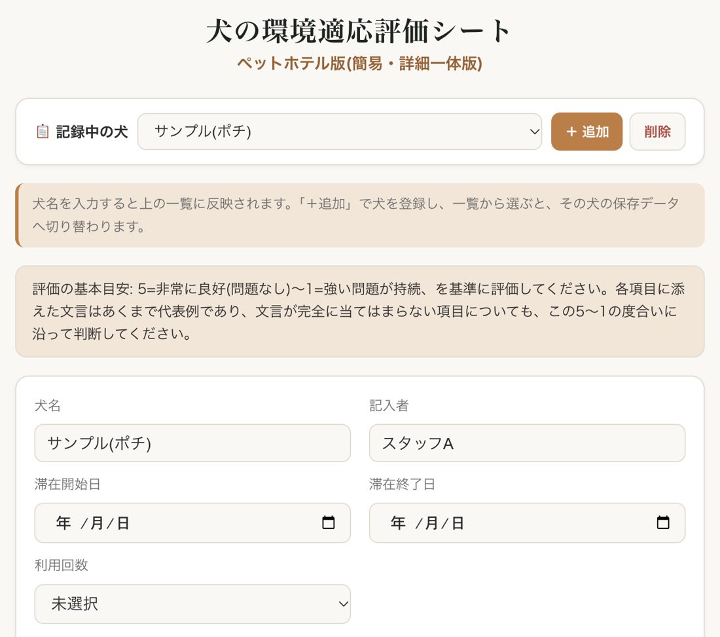Screen dimensions: 720x637
Task: Click the 評価の基本目安 guidance text
Action: (x=359, y=312)
